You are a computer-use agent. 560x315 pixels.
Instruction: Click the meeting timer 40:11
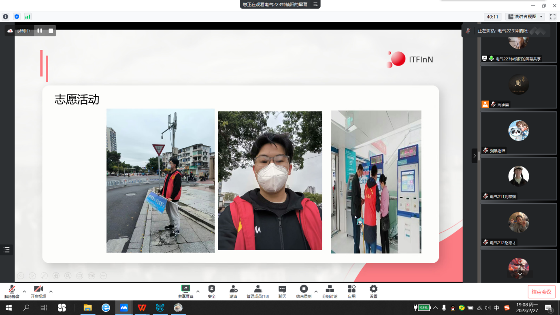pos(492,17)
